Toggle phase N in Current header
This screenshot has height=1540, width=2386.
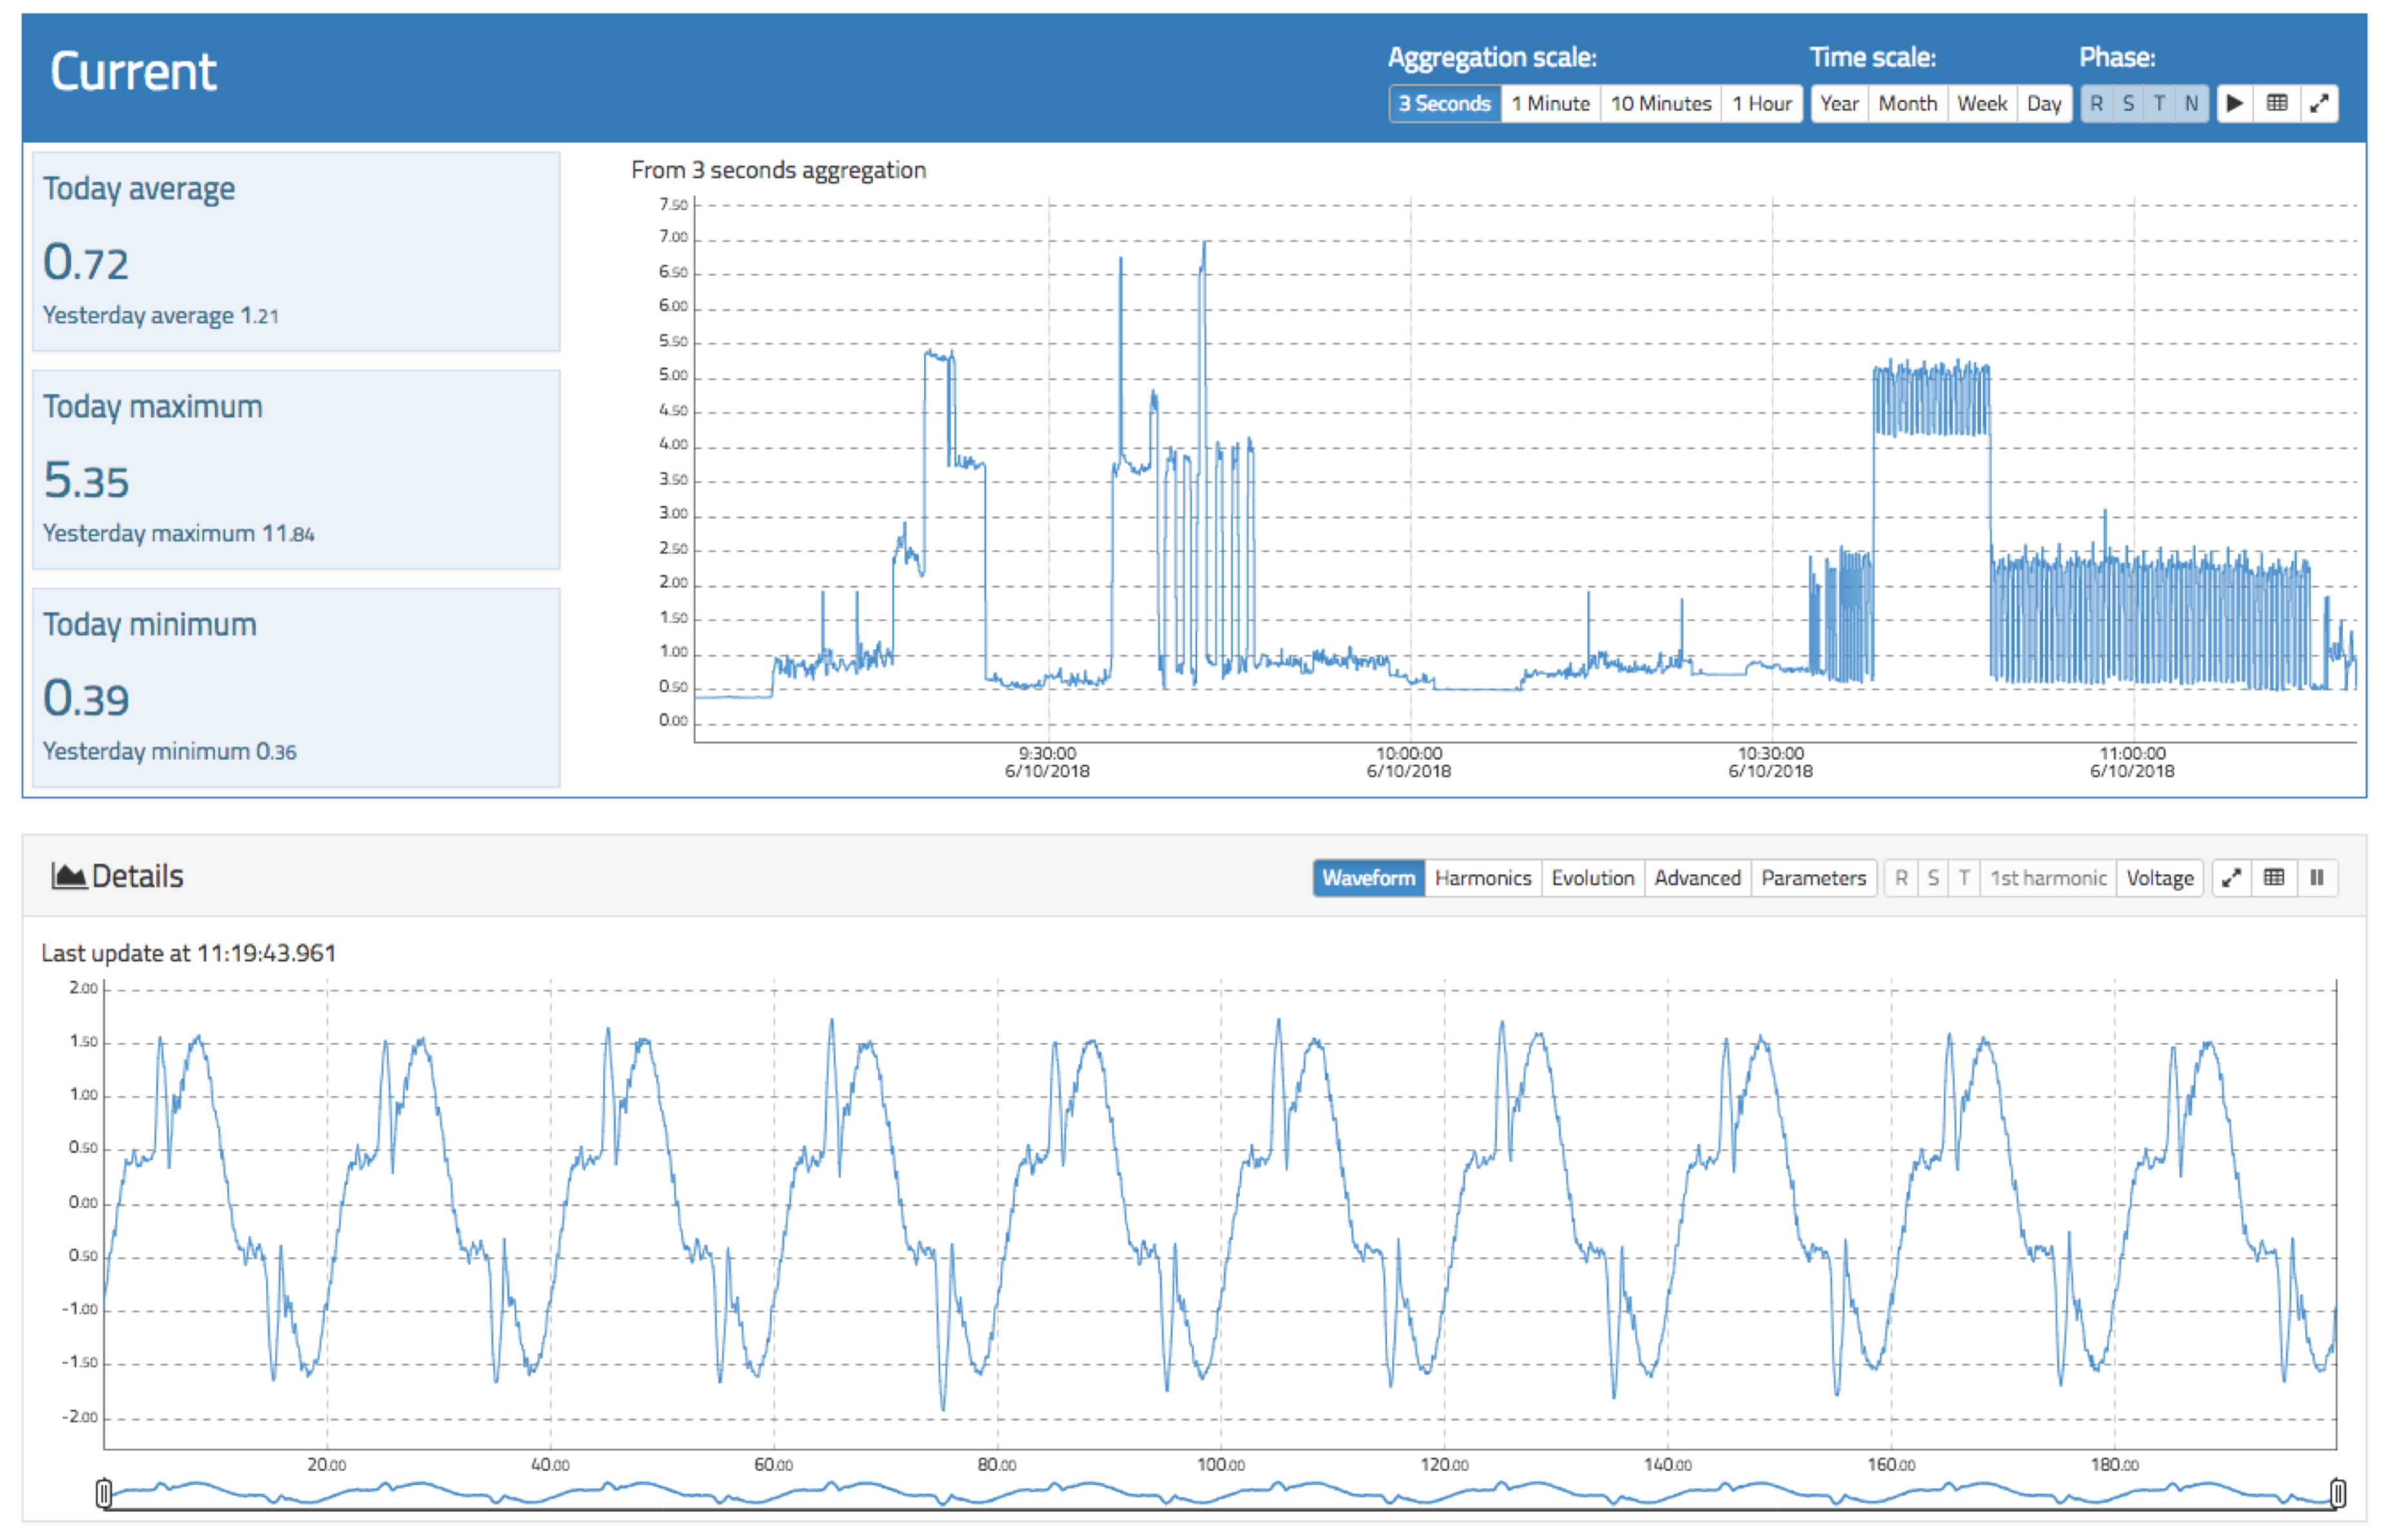2191,103
